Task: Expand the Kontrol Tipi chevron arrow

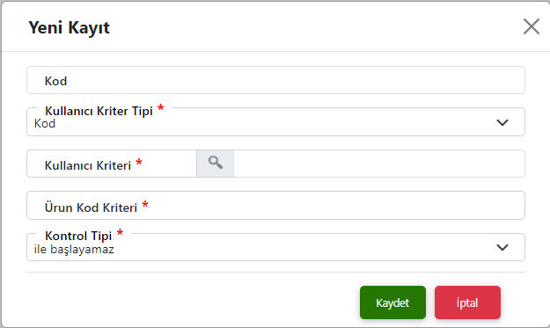Action: [502, 247]
